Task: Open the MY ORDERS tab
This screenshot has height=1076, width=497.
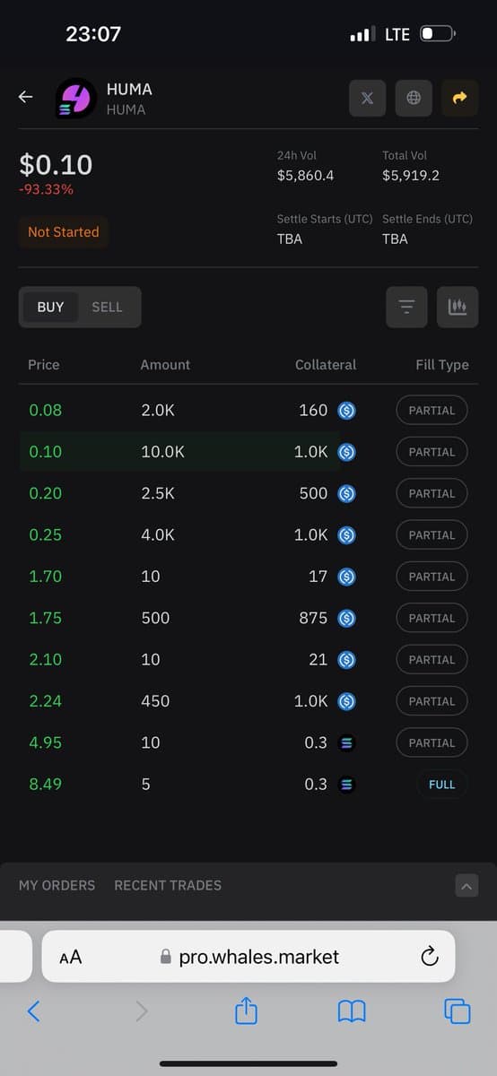Action: [x=57, y=885]
